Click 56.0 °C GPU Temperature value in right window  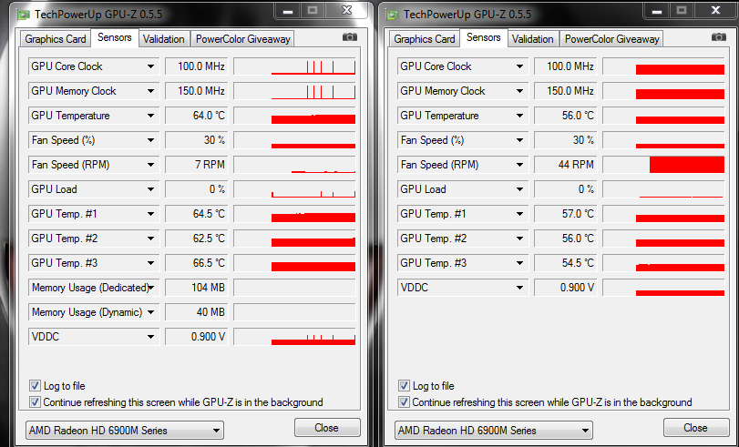[566, 116]
